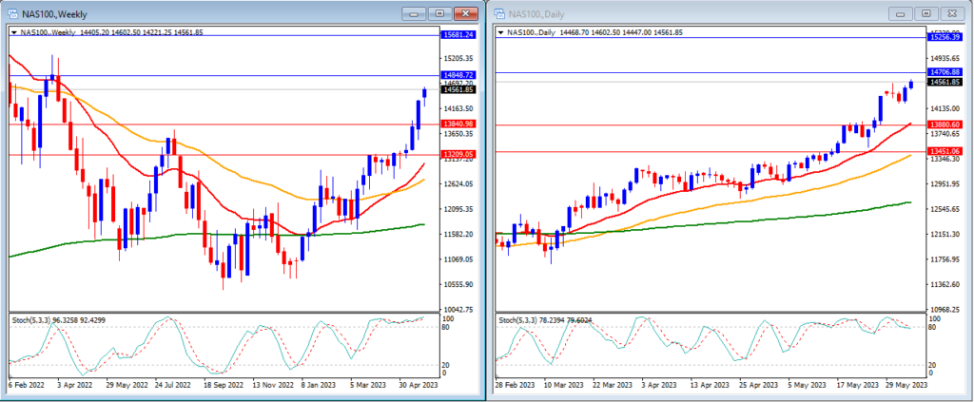Click the 11582.20 value on Weekly price scale

pos(459,234)
